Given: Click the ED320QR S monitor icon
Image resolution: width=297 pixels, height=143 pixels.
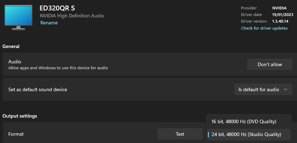Looking at the screenshot, I should [18, 18].
